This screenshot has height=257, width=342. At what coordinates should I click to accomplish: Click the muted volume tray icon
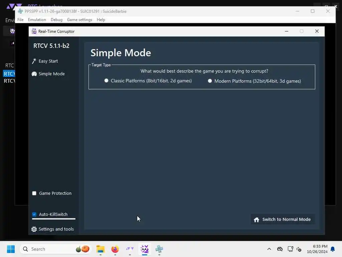[x=299, y=249]
